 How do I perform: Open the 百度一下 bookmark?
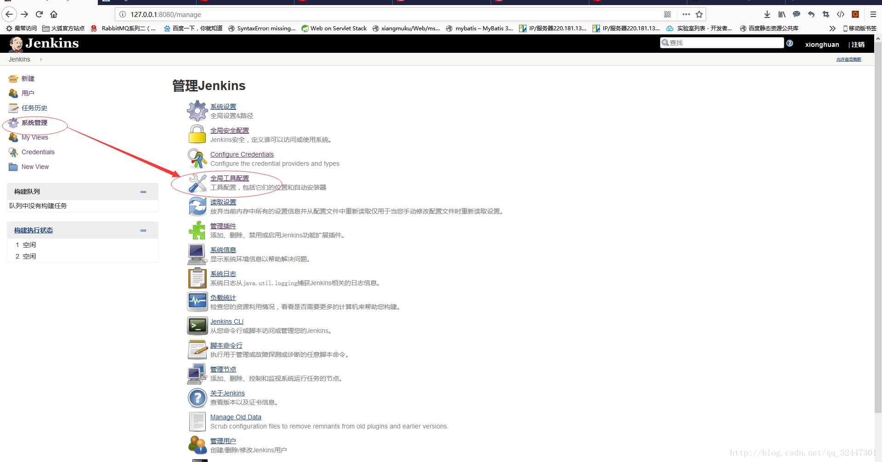click(x=193, y=28)
